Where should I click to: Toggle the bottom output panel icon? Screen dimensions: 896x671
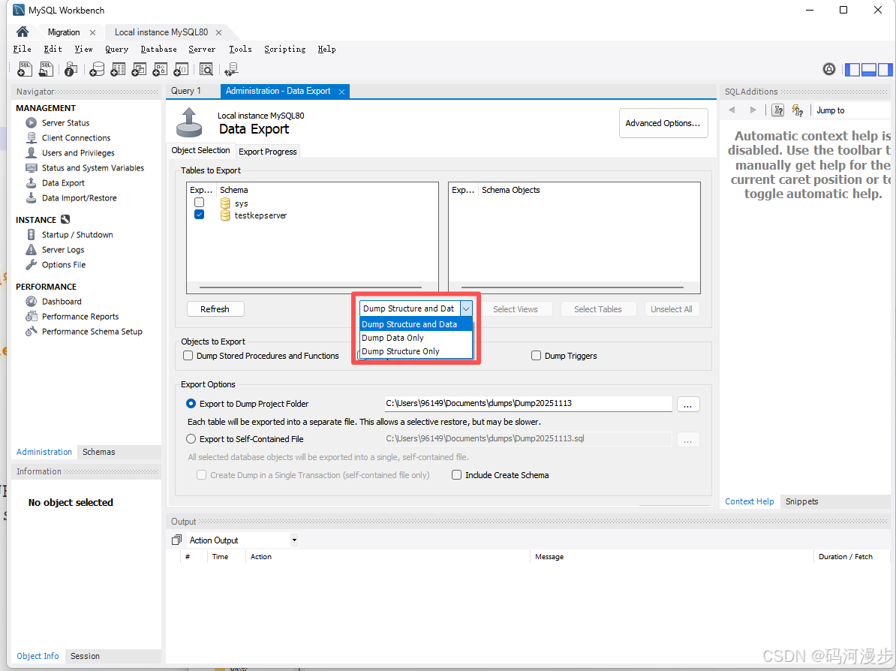click(x=868, y=69)
